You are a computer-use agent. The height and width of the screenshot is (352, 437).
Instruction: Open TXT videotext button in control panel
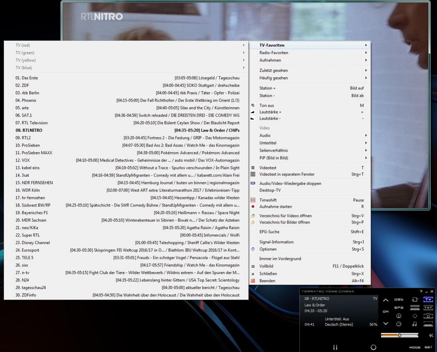(x=428, y=307)
